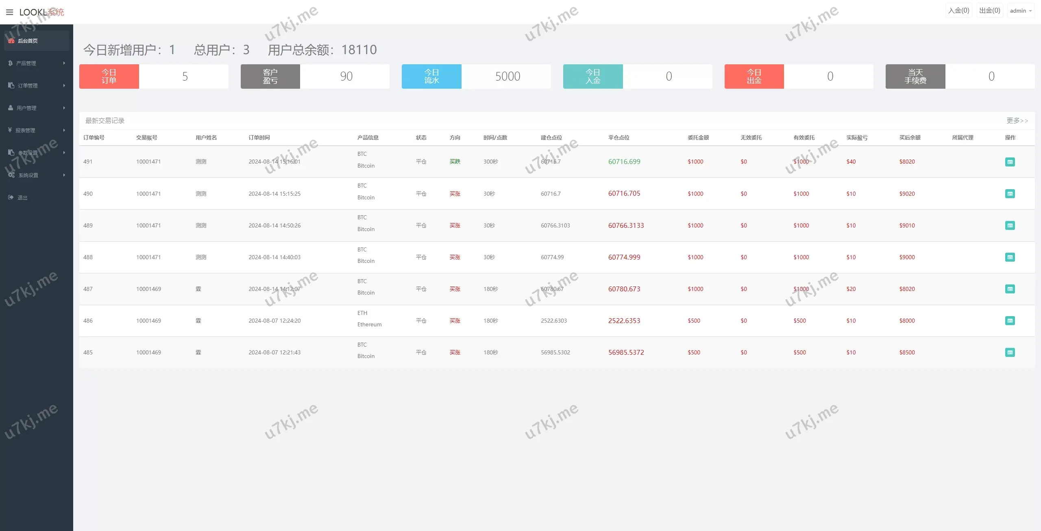The width and height of the screenshot is (1041, 531).
Task: Open the 更多>> link for more records
Action: [x=1017, y=121]
